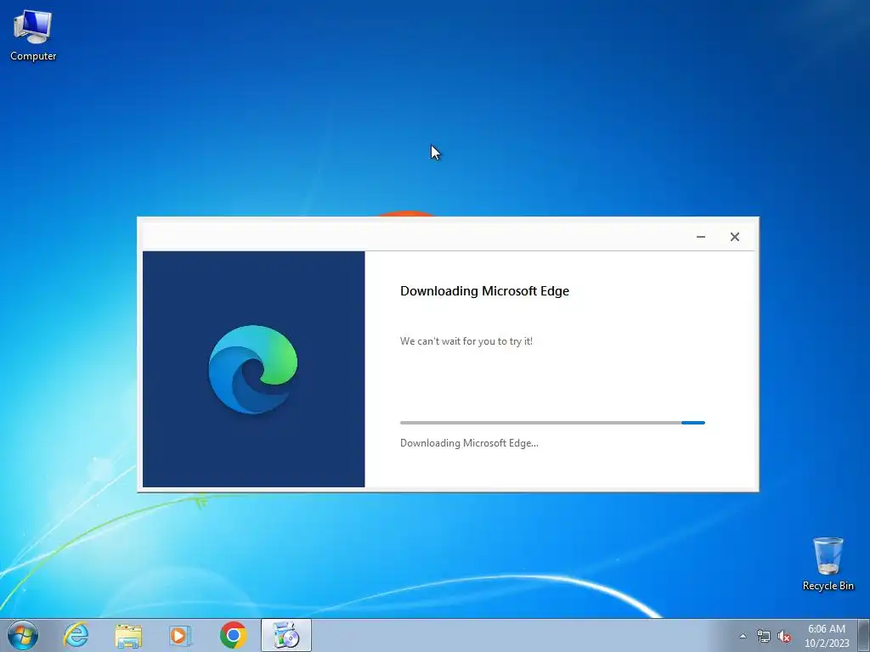Image resolution: width=870 pixels, height=652 pixels.
Task: Click the 'Downloading Microsoft Edge' heading
Action: 484,291
